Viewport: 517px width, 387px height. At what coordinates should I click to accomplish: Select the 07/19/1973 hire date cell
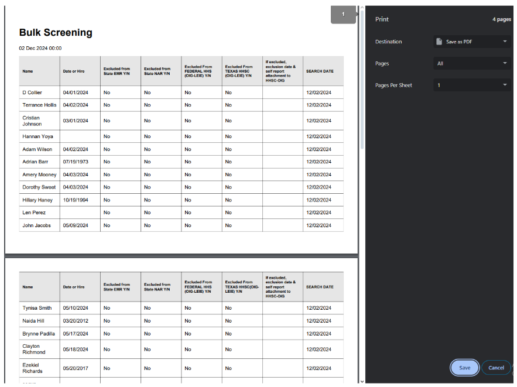75,162
